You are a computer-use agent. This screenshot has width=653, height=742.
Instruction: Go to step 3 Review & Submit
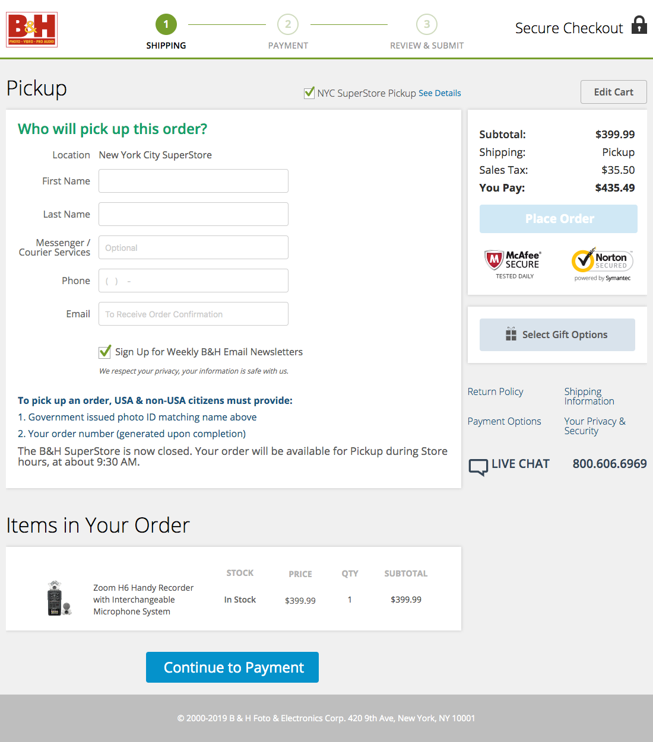click(x=427, y=24)
